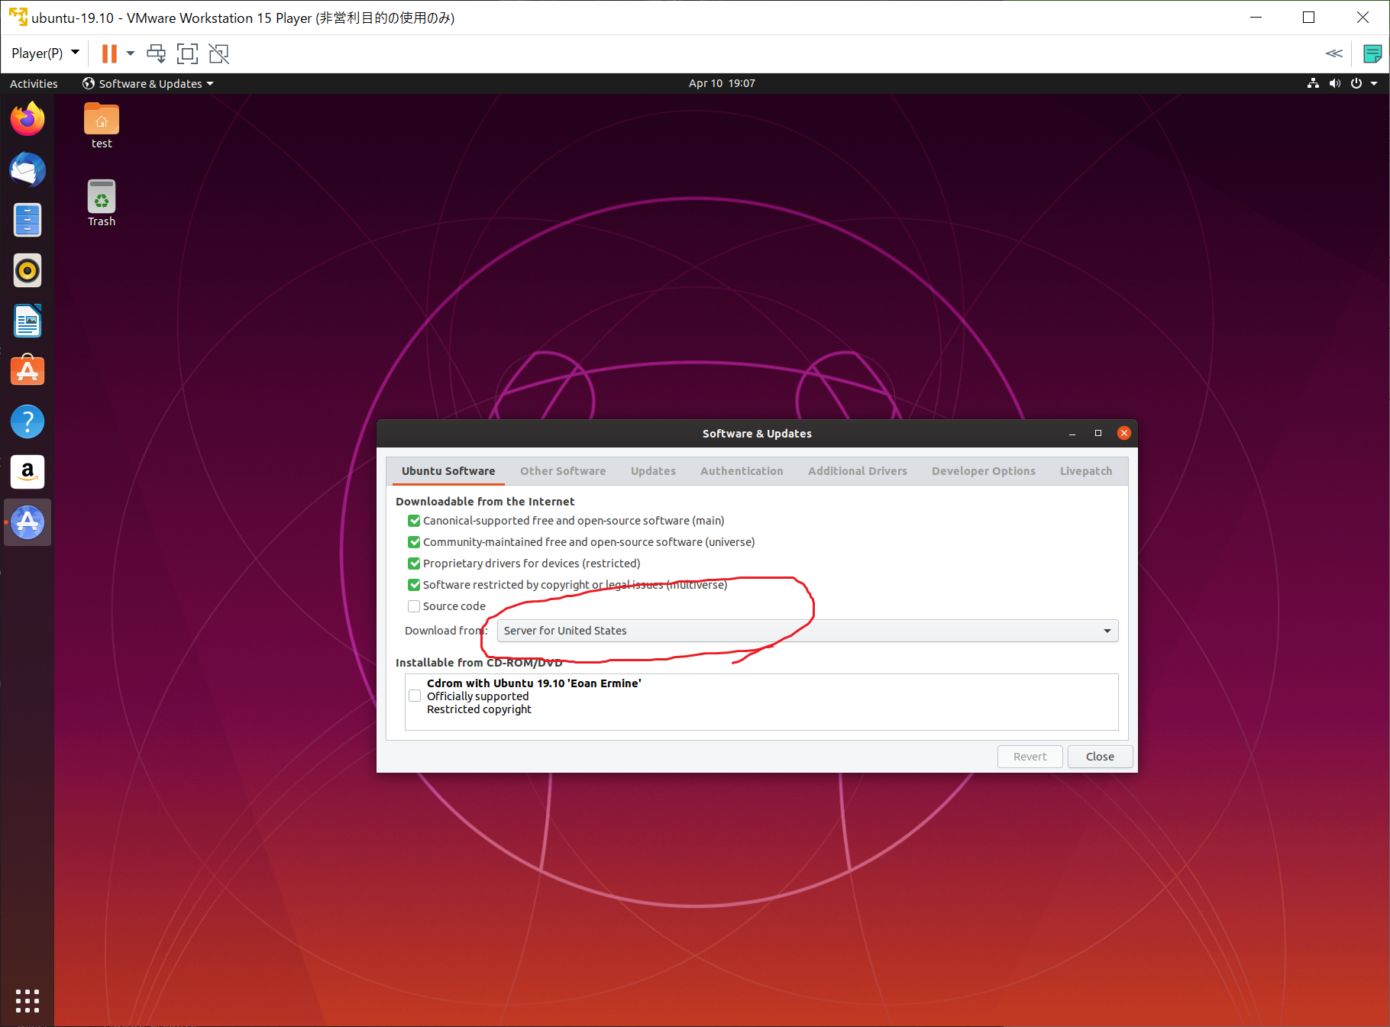Launch Amazon from the dock
Image resolution: width=1390 pixels, height=1027 pixels.
(27, 472)
